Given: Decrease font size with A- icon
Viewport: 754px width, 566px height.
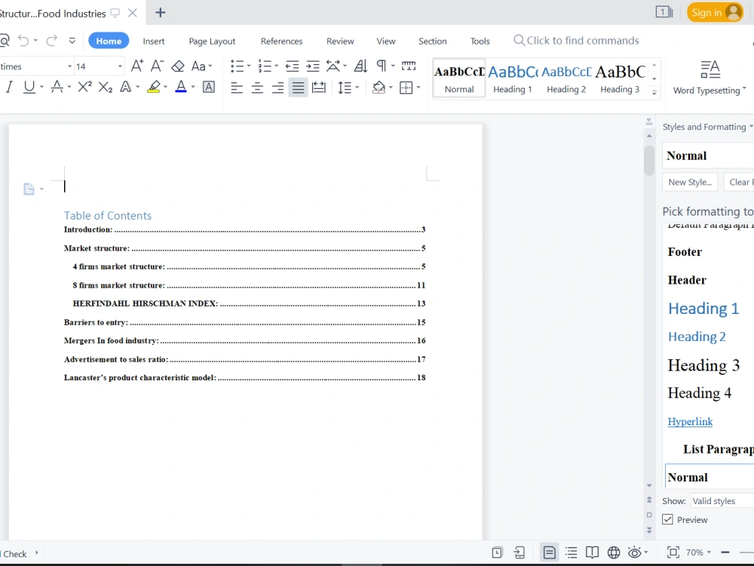Looking at the screenshot, I should click(158, 66).
